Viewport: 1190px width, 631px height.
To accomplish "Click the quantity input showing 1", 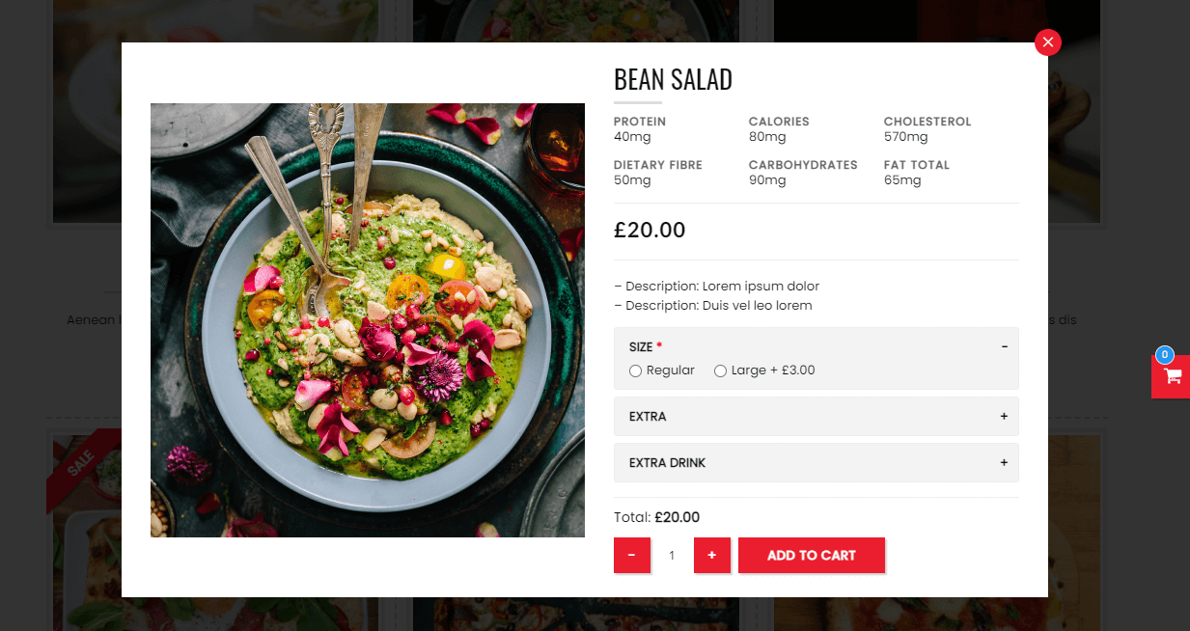I will 672,555.
